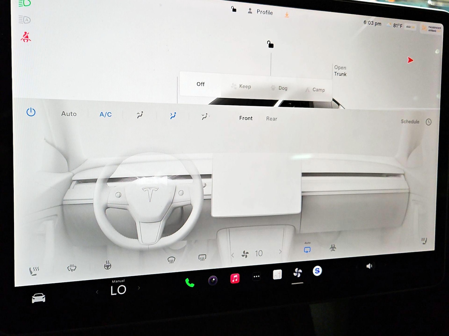Open the car controls icon
This screenshot has height=336, width=449.
(x=38, y=298)
